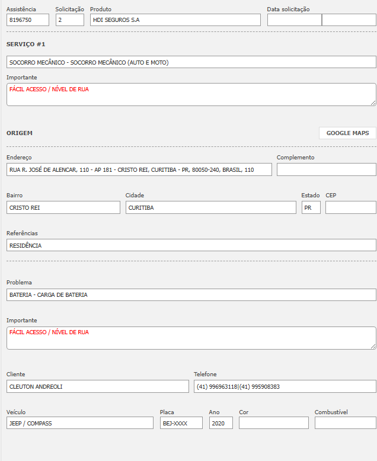Viewport: 377px width, 461px height.
Task: Click the Telefone numbers field
Action: click(x=285, y=386)
